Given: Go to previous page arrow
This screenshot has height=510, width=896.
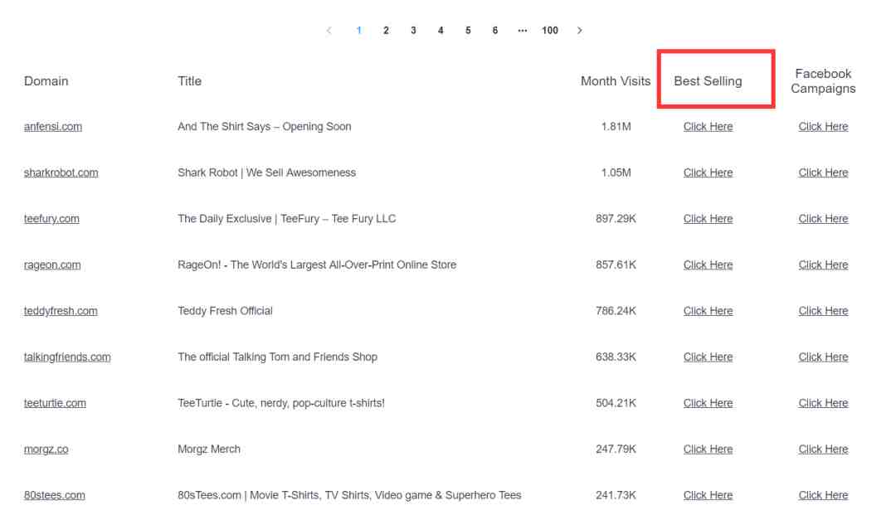Looking at the screenshot, I should [329, 31].
